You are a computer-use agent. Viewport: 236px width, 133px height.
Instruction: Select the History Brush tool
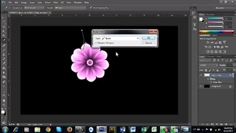point(4,59)
